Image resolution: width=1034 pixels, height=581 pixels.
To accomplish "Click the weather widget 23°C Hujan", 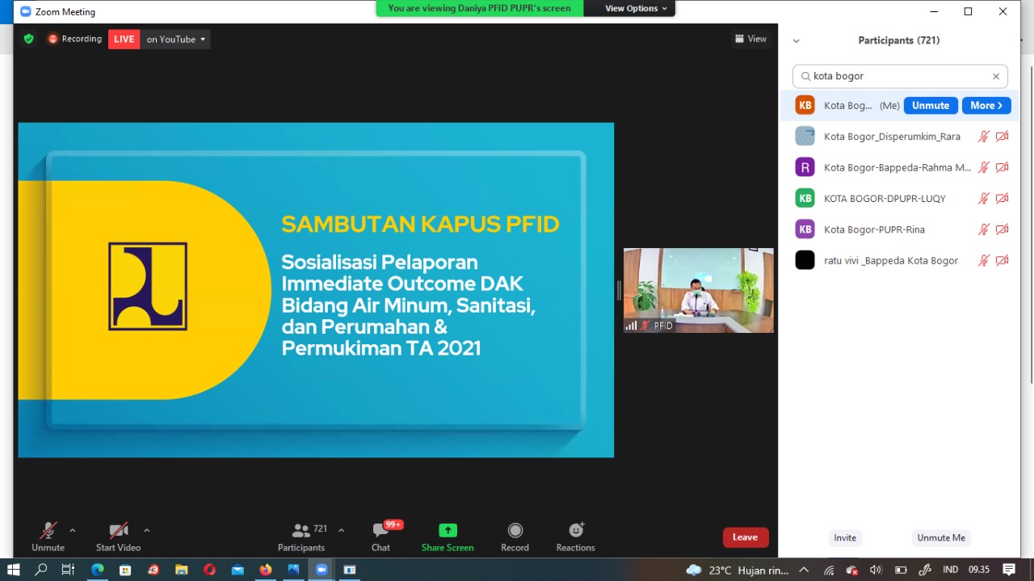I will 737,570.
